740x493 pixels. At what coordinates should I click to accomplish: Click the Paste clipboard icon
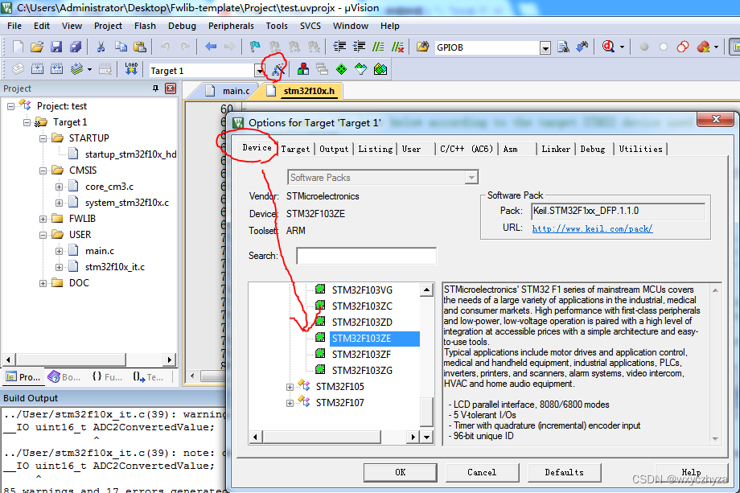(x=140, y=47)
